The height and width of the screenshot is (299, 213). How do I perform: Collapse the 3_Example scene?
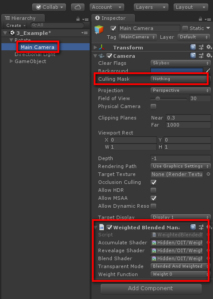coord(5,33)
